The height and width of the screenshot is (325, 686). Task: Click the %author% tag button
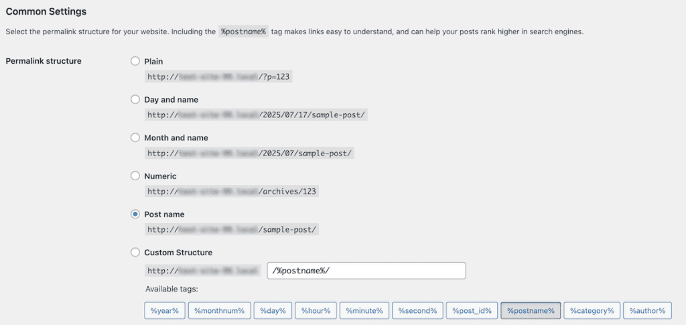click(648, 310)
